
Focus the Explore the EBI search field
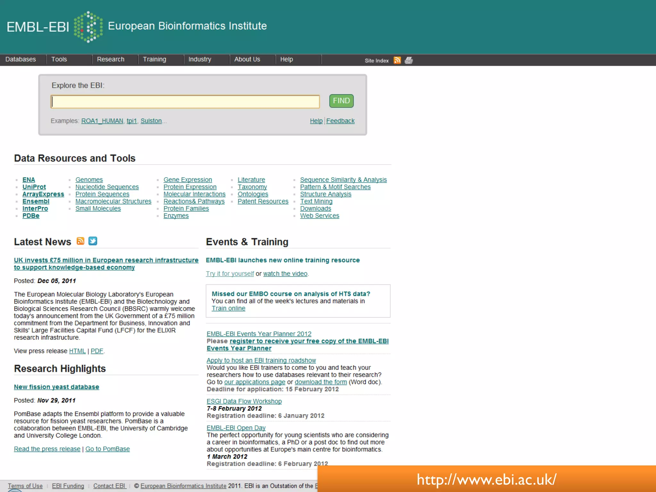pos(185,102)
